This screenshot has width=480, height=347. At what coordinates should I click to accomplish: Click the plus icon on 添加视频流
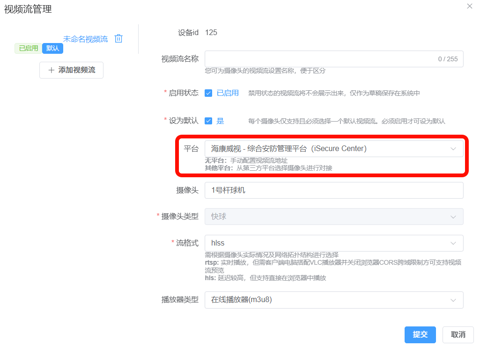coord(52,70)
